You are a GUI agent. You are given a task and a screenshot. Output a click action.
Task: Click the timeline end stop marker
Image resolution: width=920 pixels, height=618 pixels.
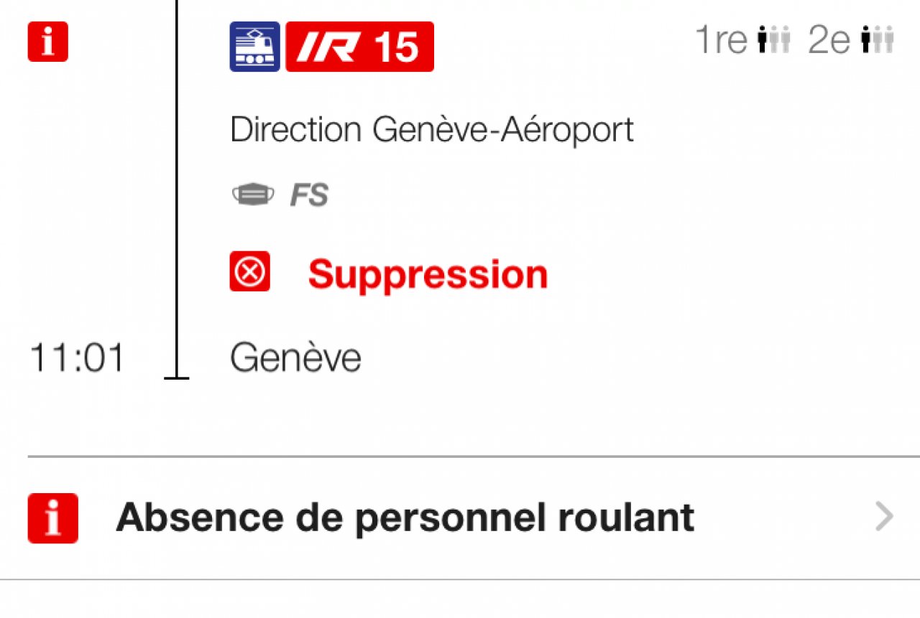point(176,378)
